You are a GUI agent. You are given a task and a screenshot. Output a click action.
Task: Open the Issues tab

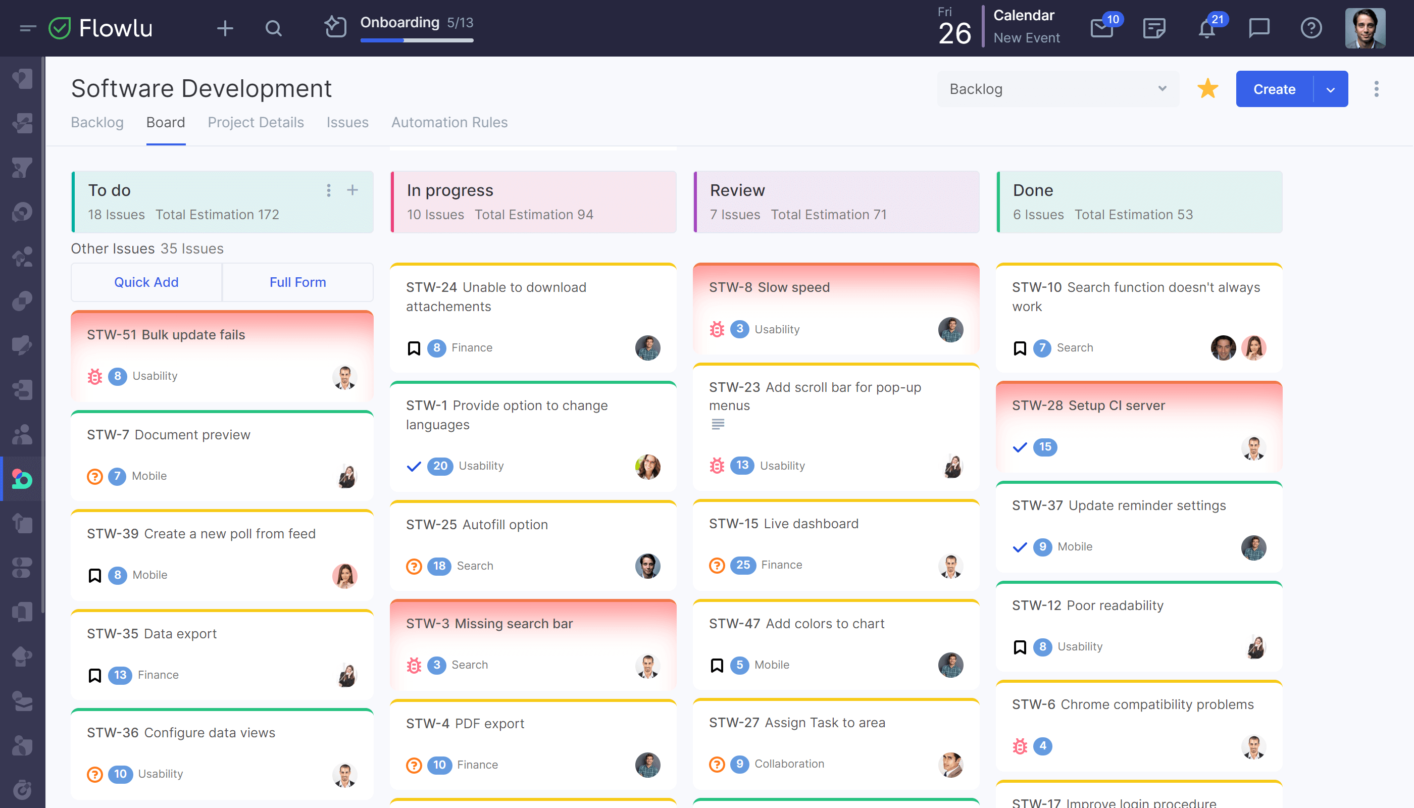(347, 121)
